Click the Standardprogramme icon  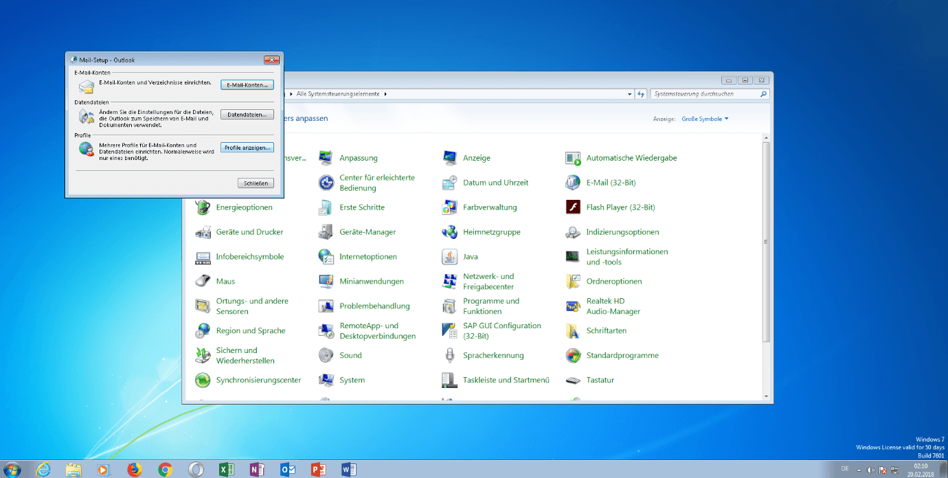[x=573, y=356]
